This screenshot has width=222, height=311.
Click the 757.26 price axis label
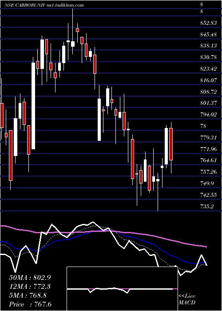coord(208,172)
